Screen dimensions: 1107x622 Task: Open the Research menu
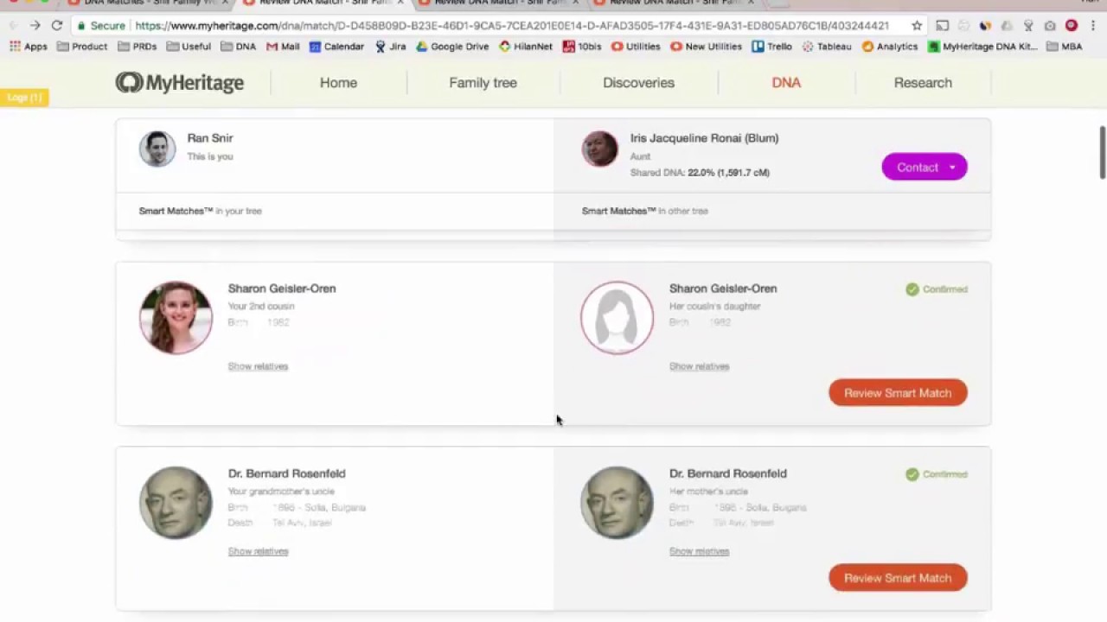(923, 83)
